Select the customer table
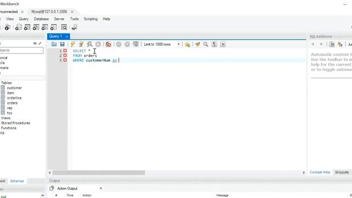Screen dimensions: 352x198 click(x=14, y=88)
